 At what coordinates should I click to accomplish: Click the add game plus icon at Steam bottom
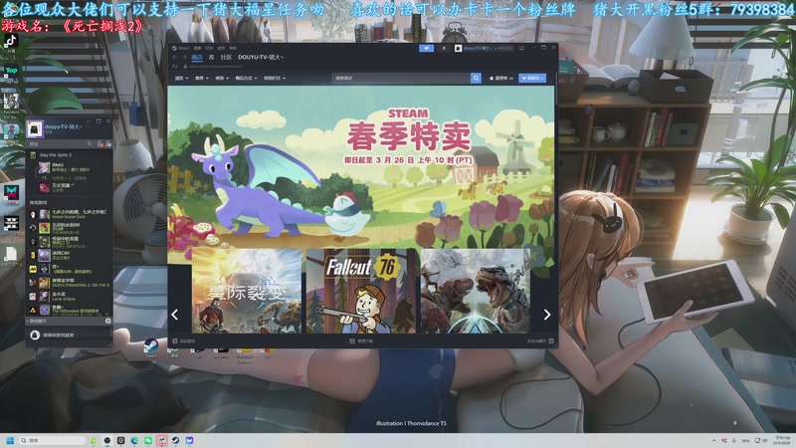[175, 341]
